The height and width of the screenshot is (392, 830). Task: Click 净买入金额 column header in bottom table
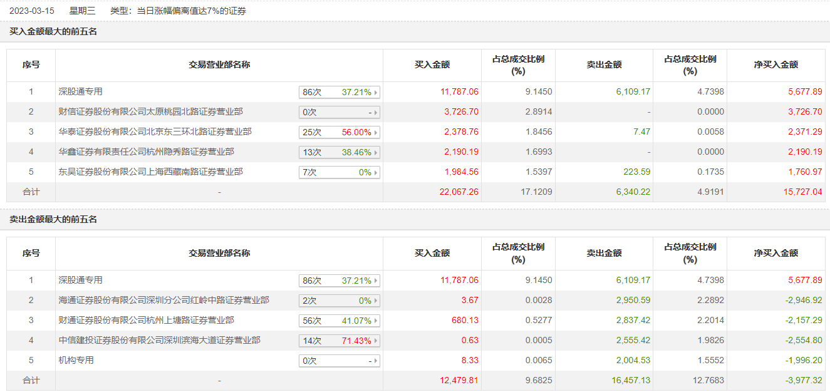pyautogui.click(x=776, y=253)
